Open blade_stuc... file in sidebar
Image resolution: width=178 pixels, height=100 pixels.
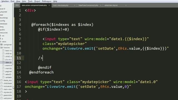[x=8, y=80]
